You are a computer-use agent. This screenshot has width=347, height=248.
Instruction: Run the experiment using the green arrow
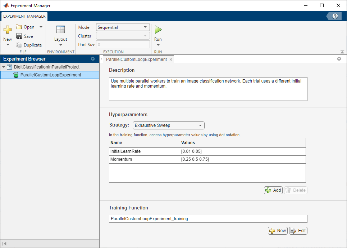pyautogui.click(x=158, y=30)
